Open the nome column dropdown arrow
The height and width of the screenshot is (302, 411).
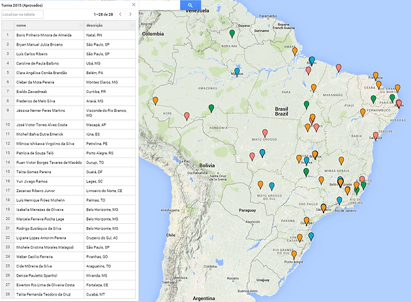point(81,25)
